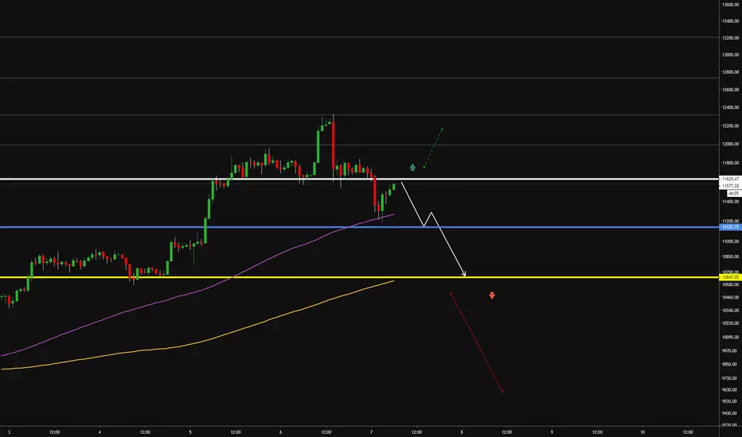Select the green dashed upward arrow
The width and height of the screenshot is (742, 437).
[x=433, y=148]
